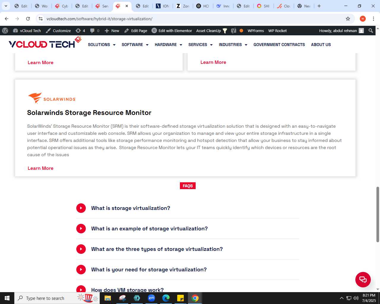Switch to the SHI browser tab
Screen dimensions: 380x304
(264, 6)
